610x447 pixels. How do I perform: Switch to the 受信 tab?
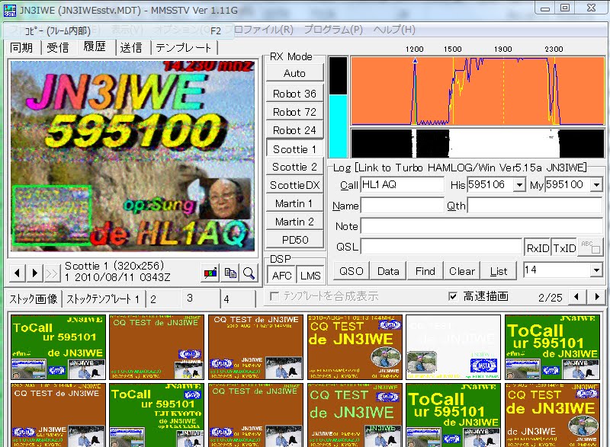point(58,47)
